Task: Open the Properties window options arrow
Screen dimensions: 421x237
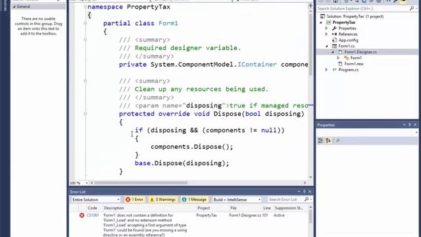Action: click(x=404, y=124)
